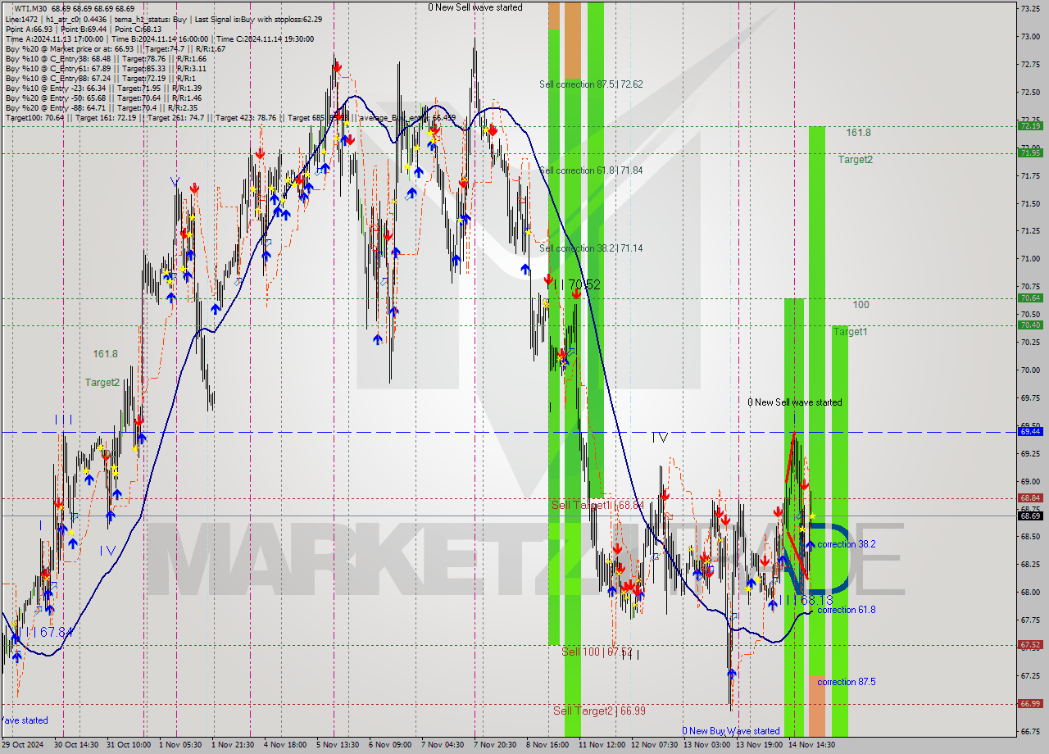Screen dimensions: 1049x754
Task: Click the 'Target1' green label
Action: (x=851, y=332)
